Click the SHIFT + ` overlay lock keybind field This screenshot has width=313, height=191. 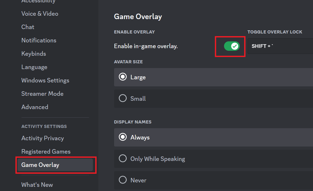(x=280, y=46)
